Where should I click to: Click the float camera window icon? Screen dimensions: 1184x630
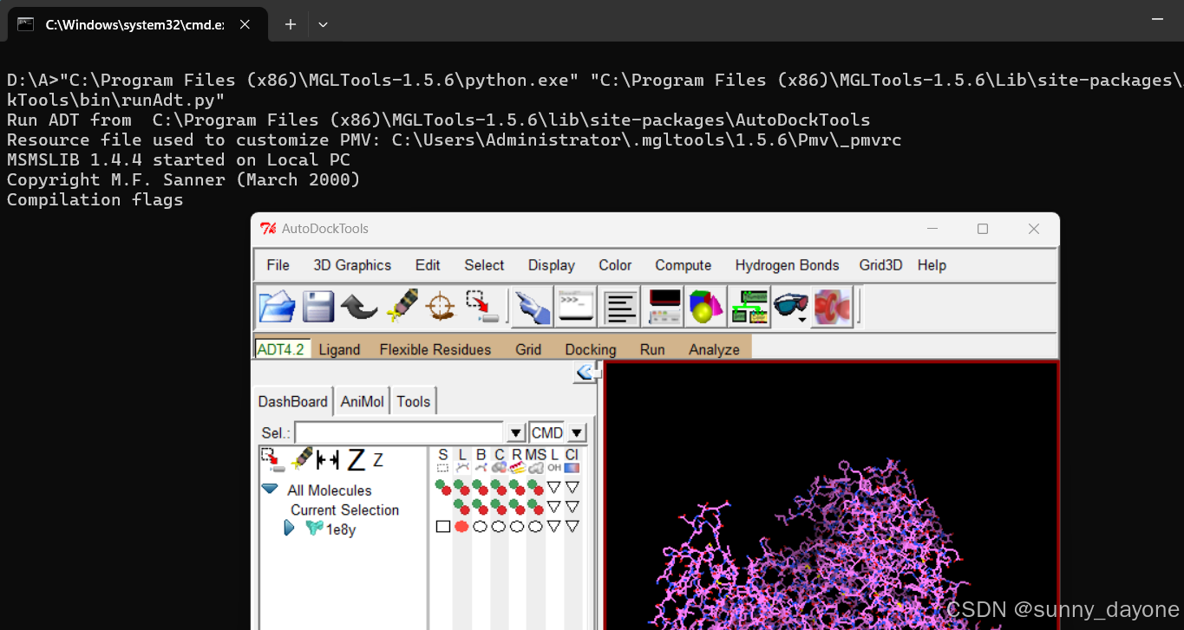pyautogui.click(x=663, y=307)
